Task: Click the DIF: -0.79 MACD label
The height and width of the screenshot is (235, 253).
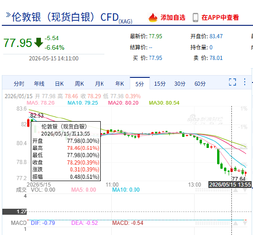Action: pos(43,223)
